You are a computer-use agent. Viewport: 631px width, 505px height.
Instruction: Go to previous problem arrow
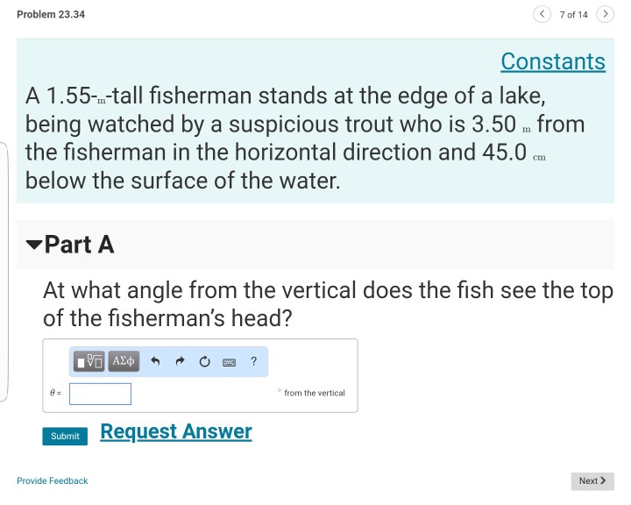(542, 14)
